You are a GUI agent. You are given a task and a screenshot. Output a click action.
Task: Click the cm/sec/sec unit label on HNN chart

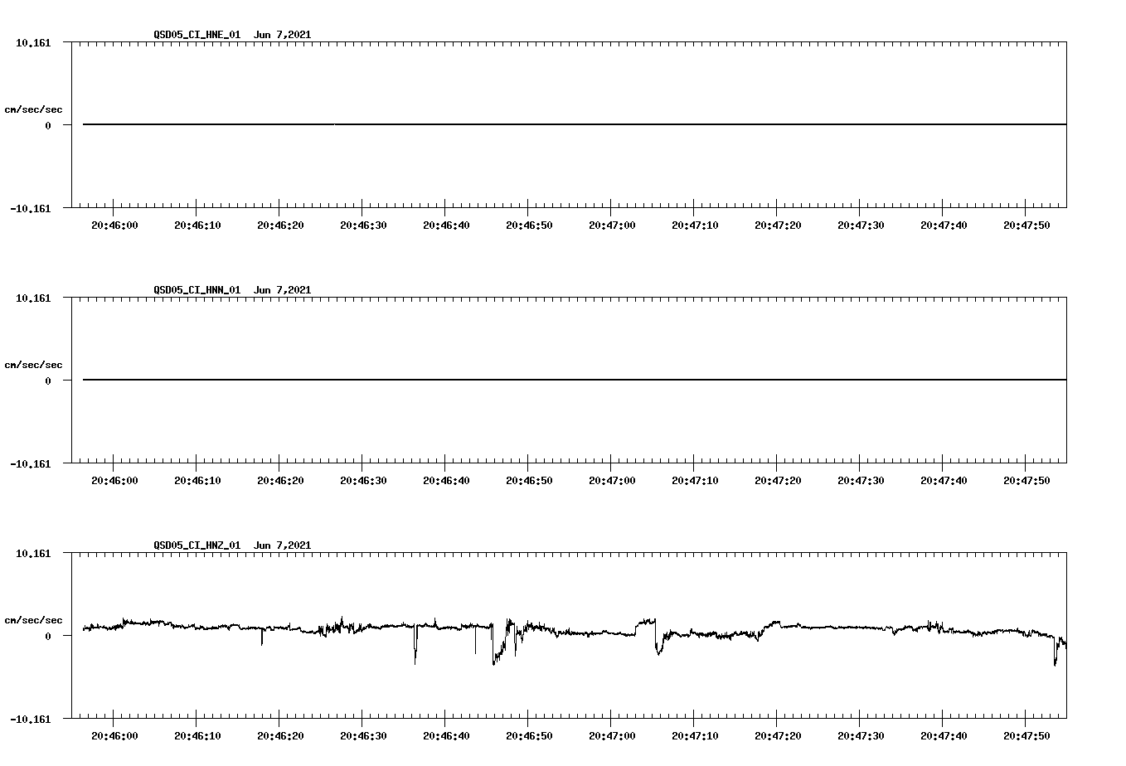pos(33,365)
